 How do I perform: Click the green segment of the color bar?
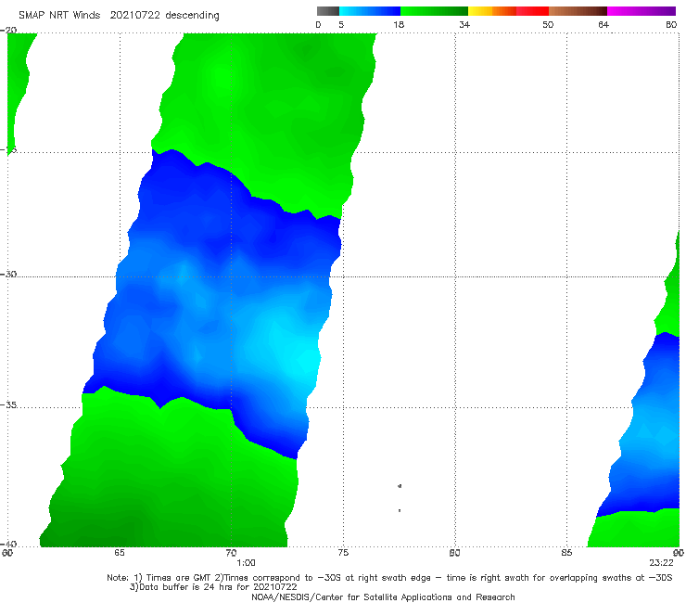[434, 11]
